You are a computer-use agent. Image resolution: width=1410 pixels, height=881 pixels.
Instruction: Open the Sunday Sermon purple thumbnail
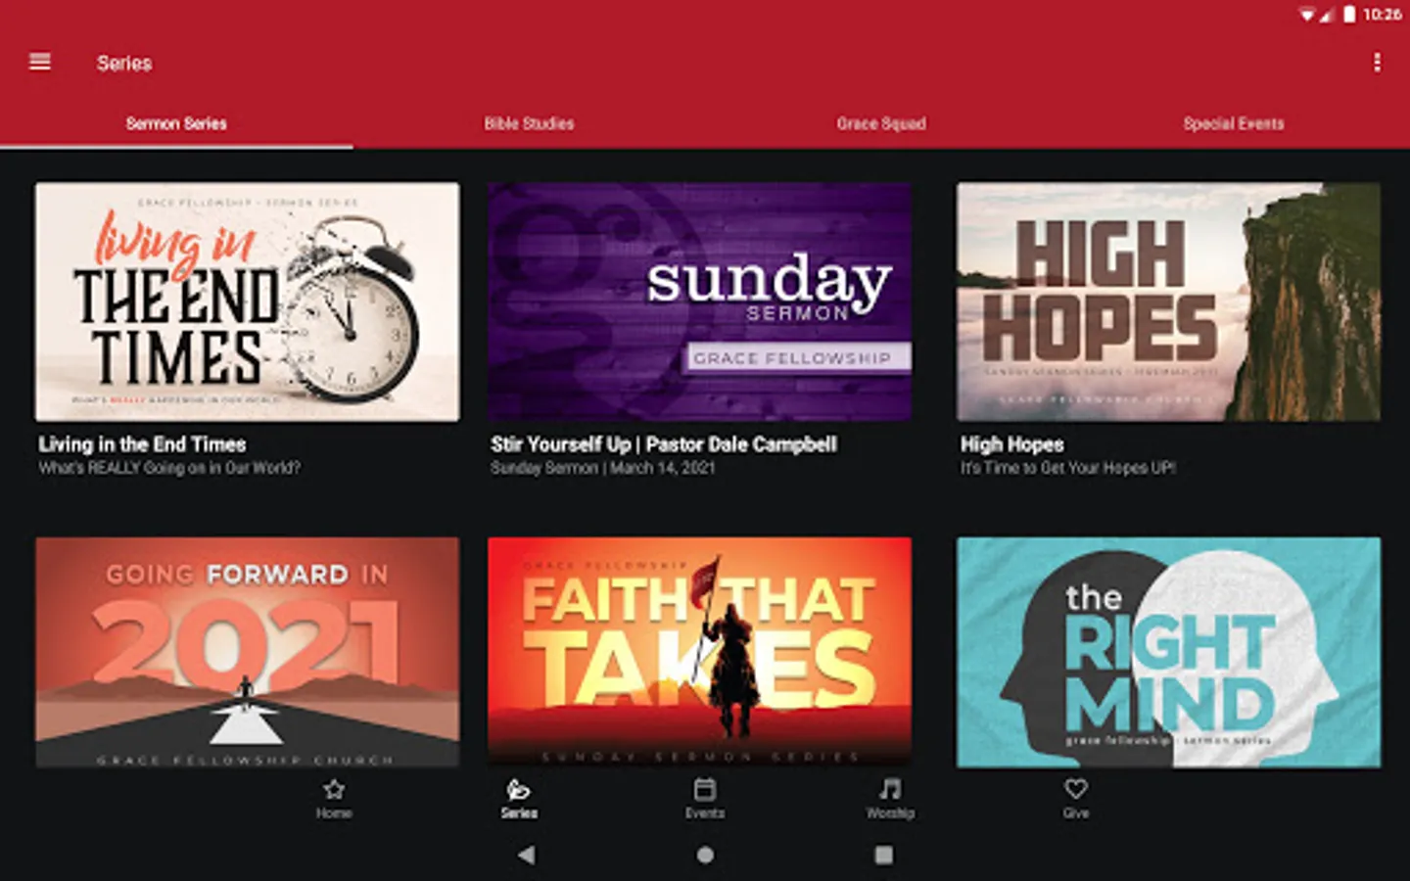(700, 302)
